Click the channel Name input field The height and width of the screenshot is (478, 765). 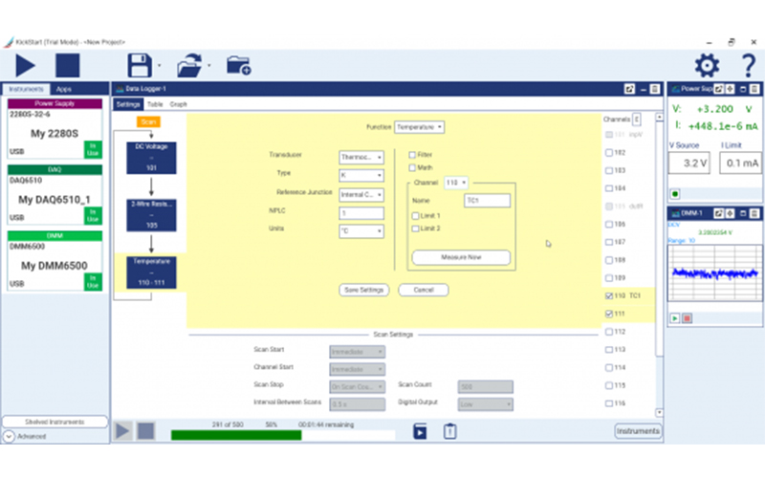point(486,201)
